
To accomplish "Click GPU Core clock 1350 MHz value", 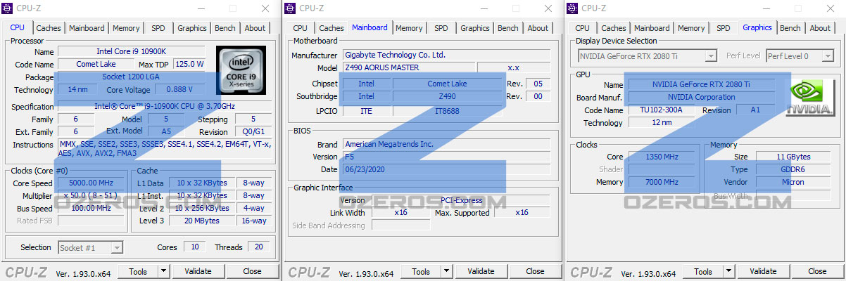I will click(662, 157).
